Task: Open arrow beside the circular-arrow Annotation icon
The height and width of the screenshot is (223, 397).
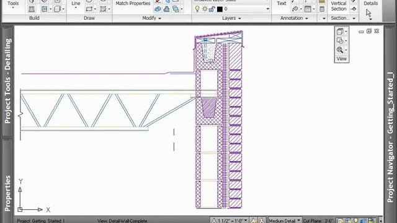Action: 301,9
